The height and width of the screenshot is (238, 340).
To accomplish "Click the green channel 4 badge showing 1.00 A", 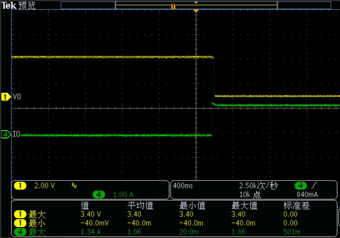I will pyautogui.click(x=99, y=194).
